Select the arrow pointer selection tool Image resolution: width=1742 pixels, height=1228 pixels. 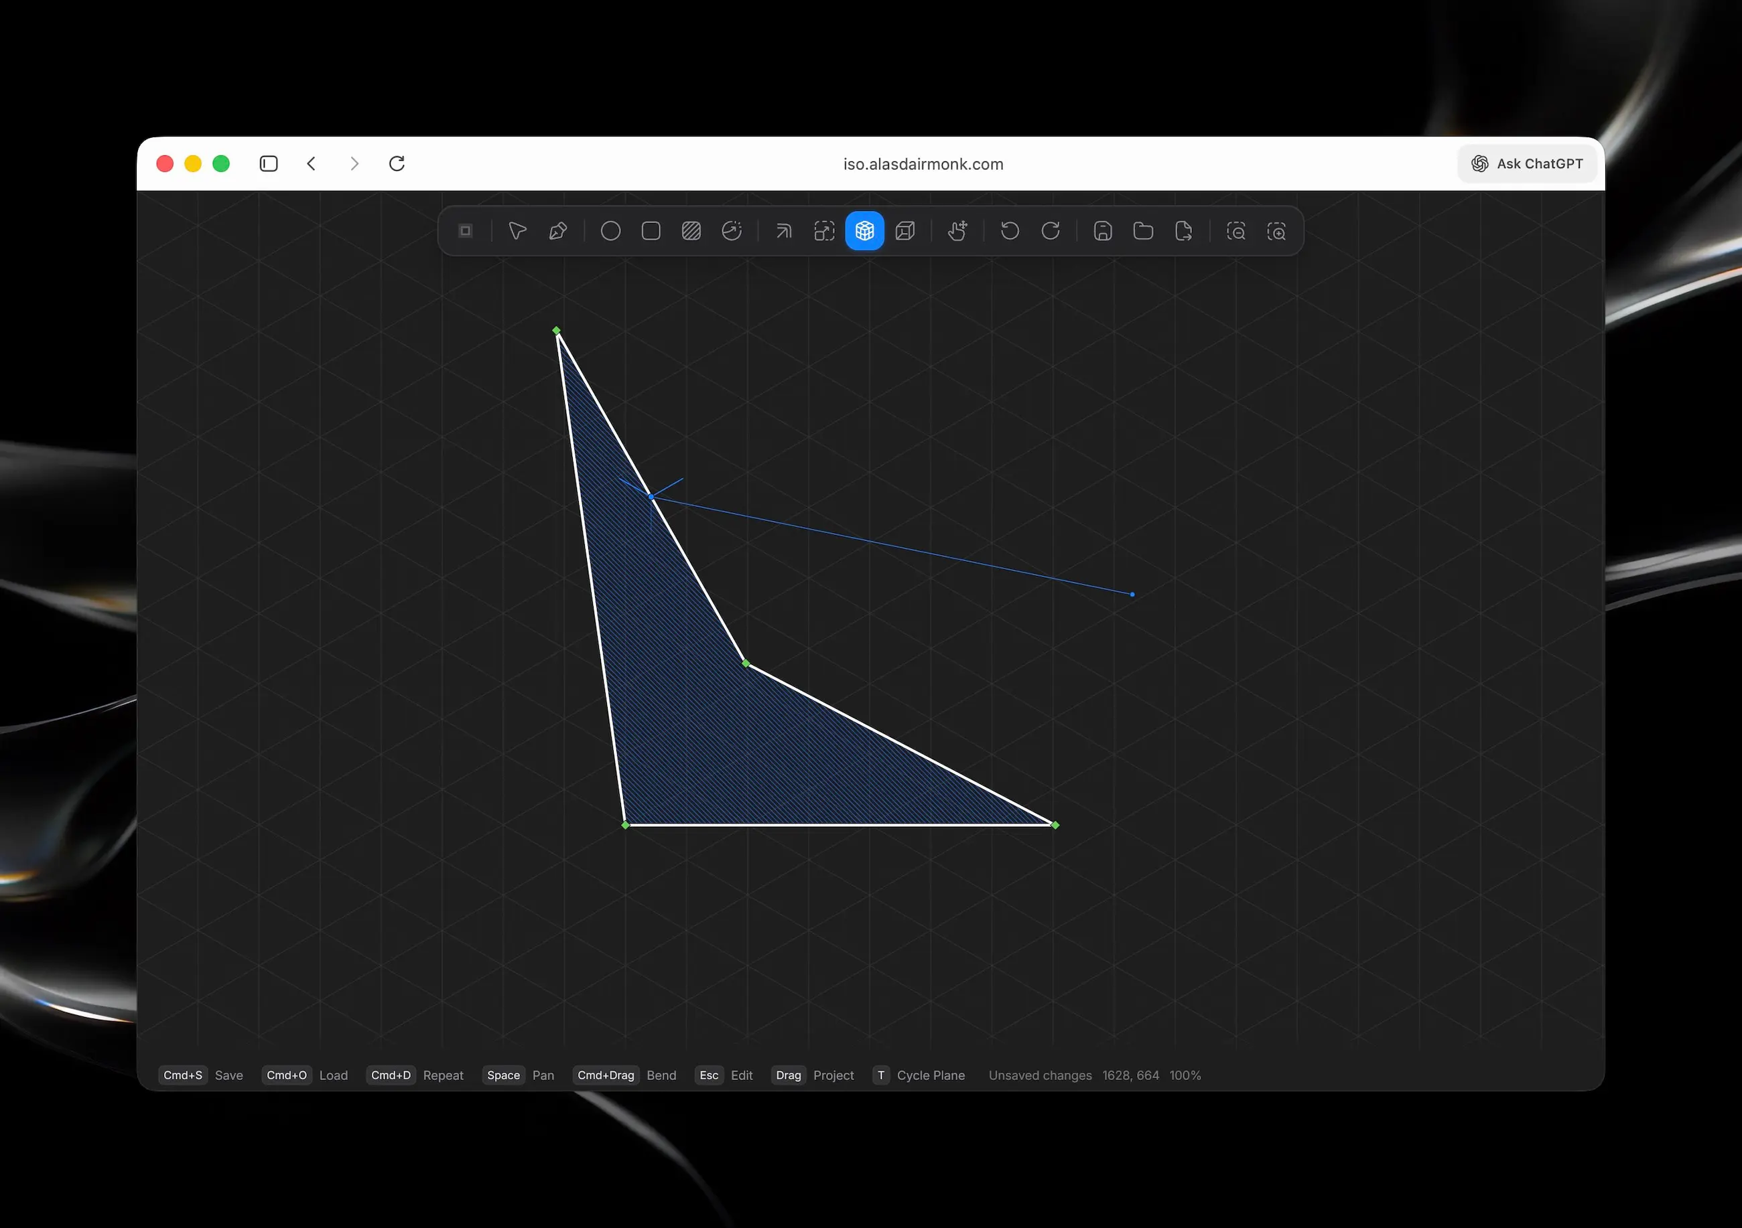(x=517, y=230)
